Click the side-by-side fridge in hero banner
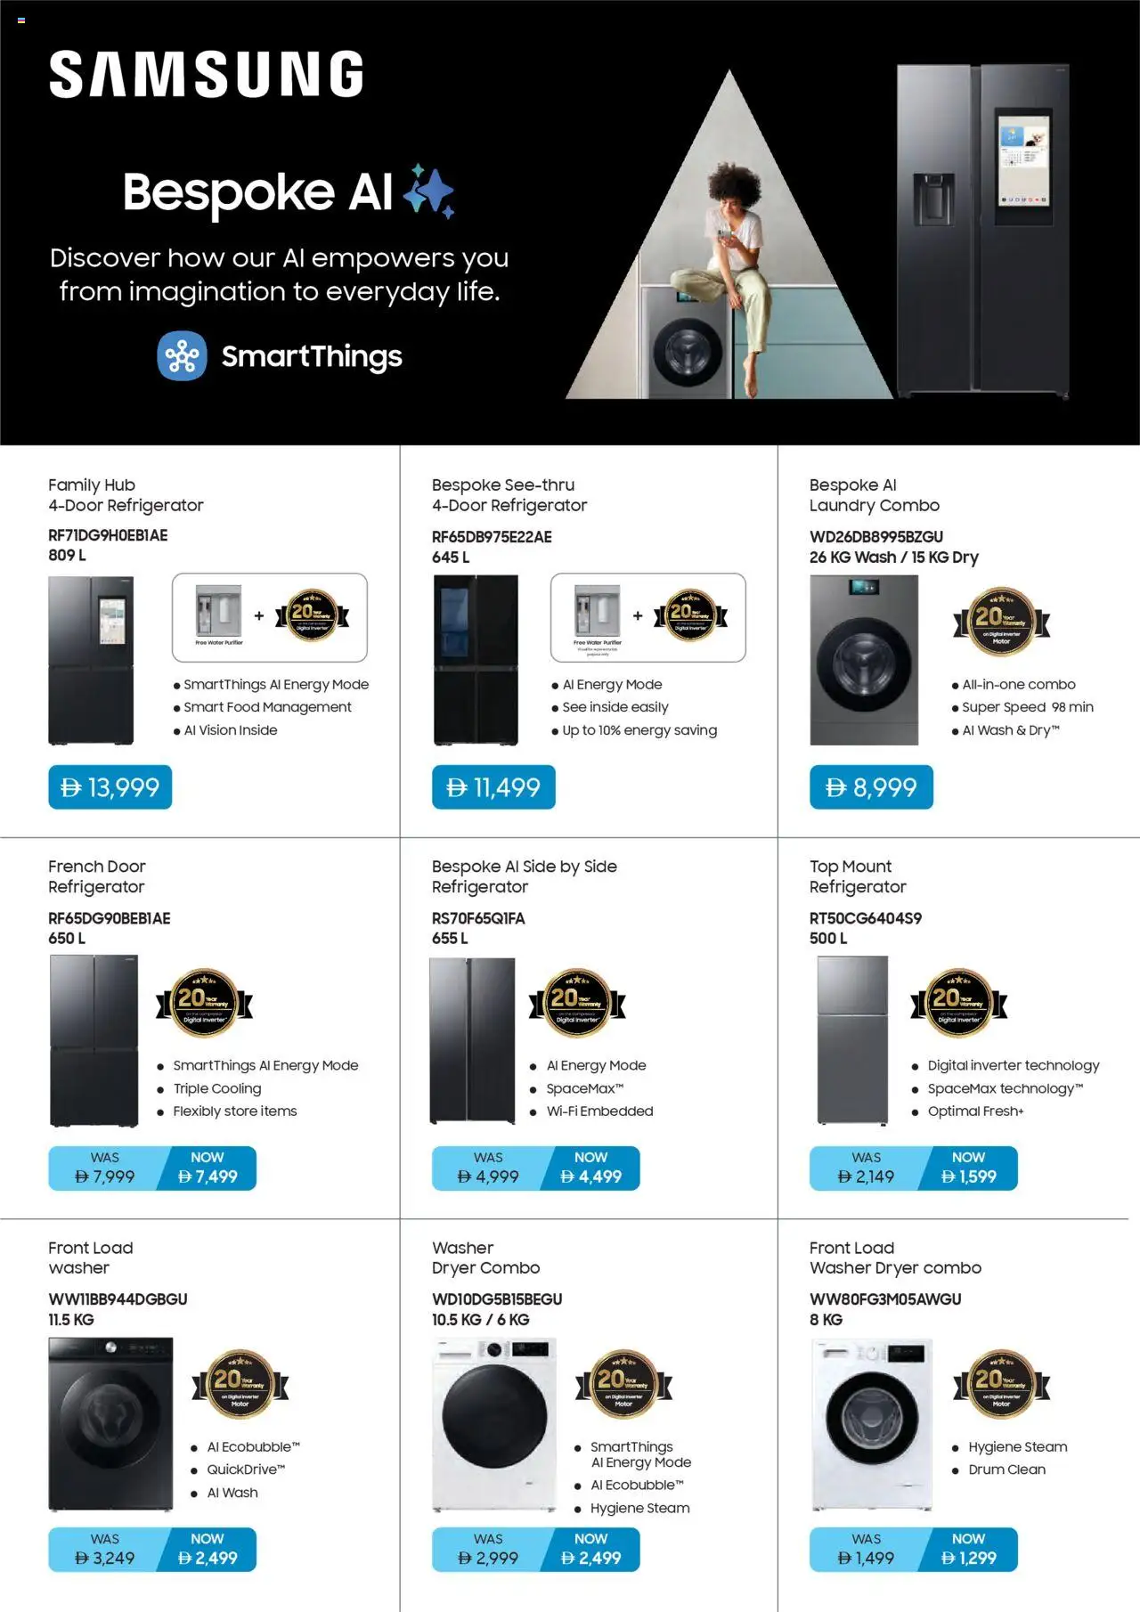Image resolution: width=1140 pixels, height=1612 pixels. (982, 232)
